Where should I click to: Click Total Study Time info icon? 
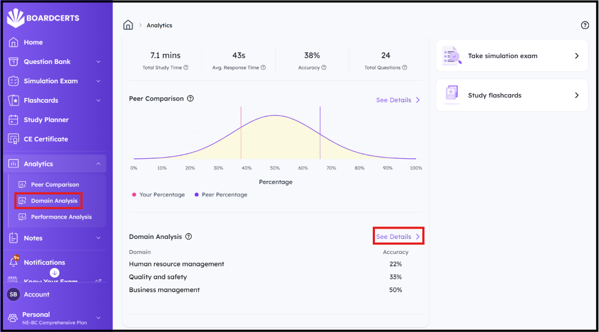pos(186,68)
